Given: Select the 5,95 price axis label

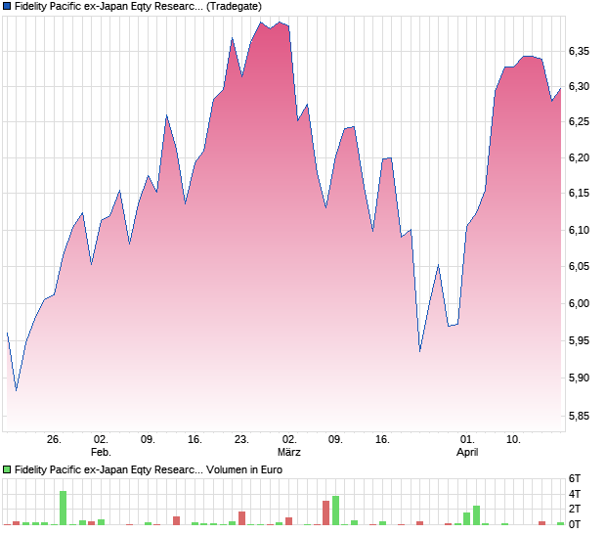Looking at the screenshot, I should click(579, 340).
